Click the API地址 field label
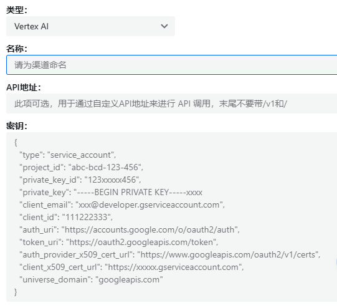Screen dimensions: 337x308 click(x=24, y=87)
